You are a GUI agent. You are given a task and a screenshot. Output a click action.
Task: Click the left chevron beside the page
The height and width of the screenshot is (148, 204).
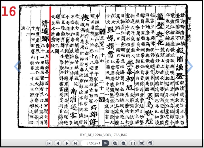pyautogui.click(x=17, y=66)
